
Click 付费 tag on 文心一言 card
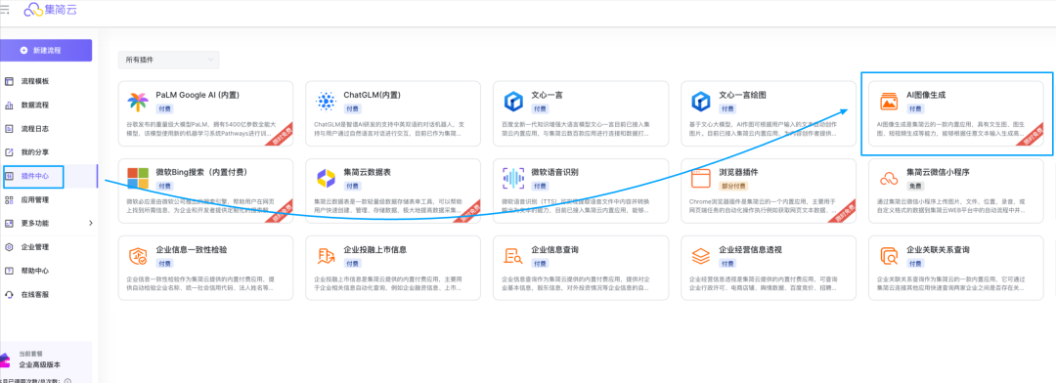540,108
